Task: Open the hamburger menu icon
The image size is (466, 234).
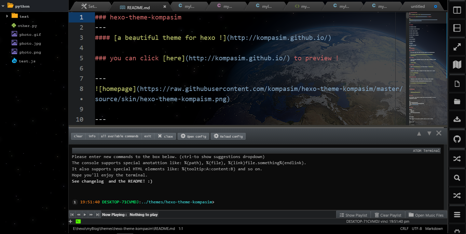Action: 457,214
